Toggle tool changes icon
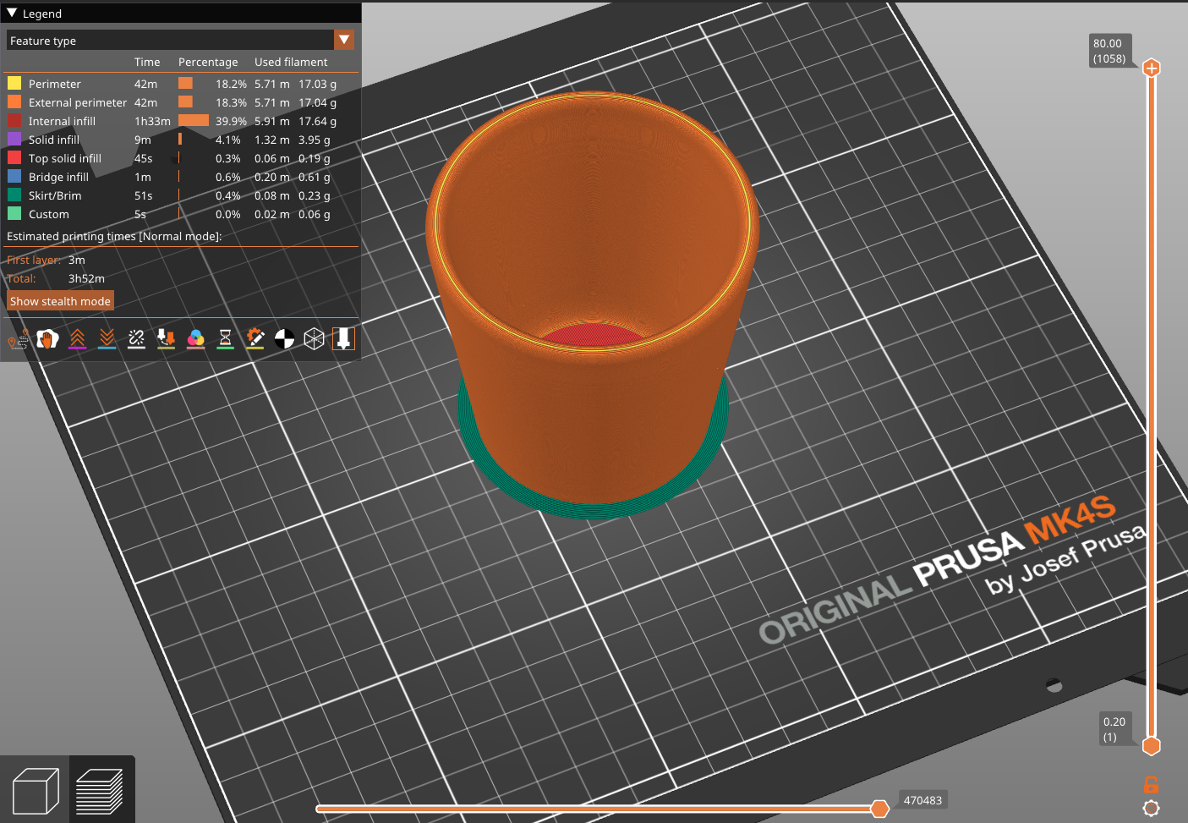Viewport: 1188px width, 823px height. [166, 339]
